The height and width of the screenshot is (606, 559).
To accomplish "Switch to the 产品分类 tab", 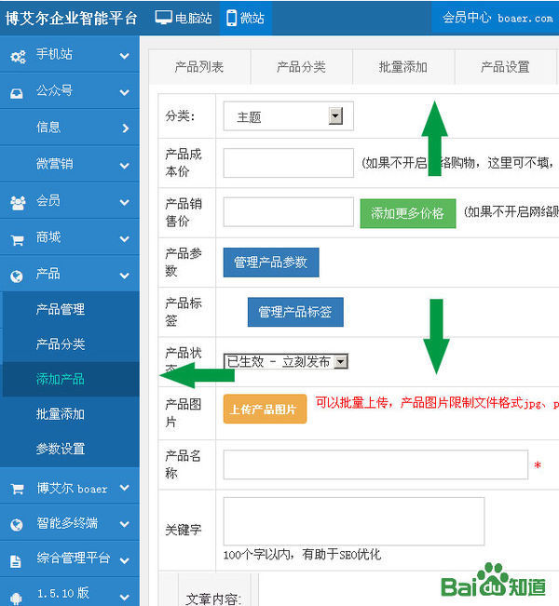I will click(x=301, y=67).
